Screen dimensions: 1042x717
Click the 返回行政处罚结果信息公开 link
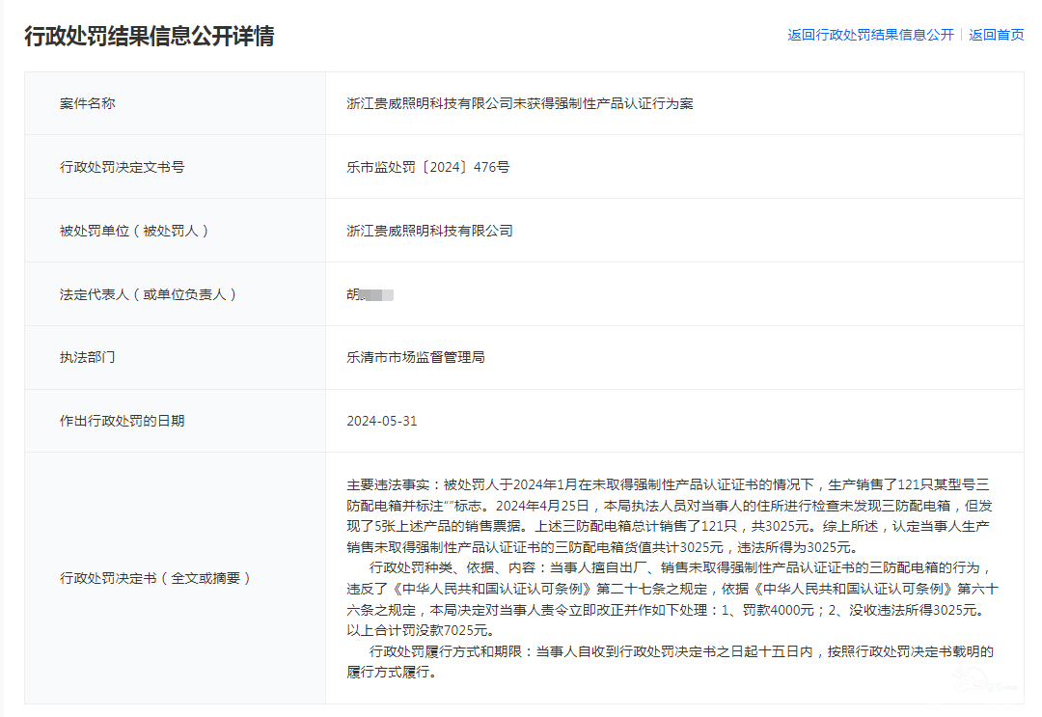870,35
